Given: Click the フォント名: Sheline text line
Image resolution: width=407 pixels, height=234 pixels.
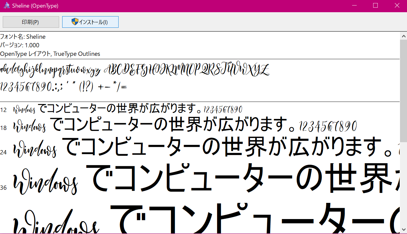Looking at the screenshot, I should click(x=23, y=37).
